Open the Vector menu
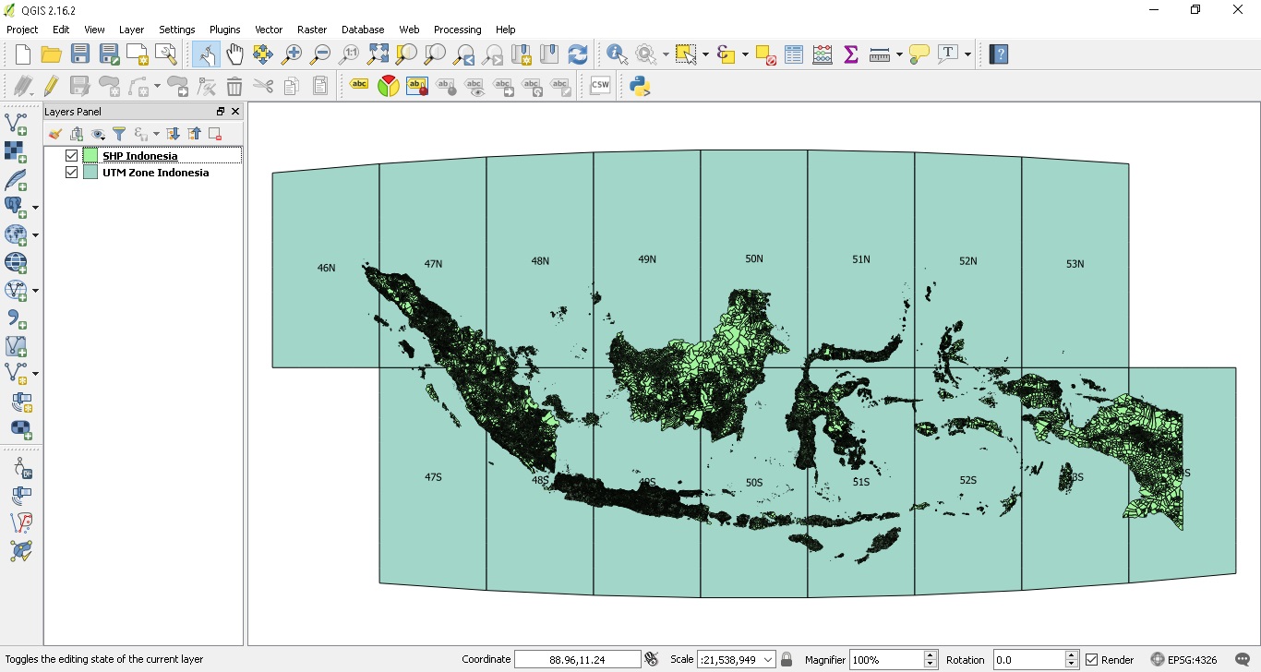The height and width of the screenshot is (672, 1261). coord(269,29)
